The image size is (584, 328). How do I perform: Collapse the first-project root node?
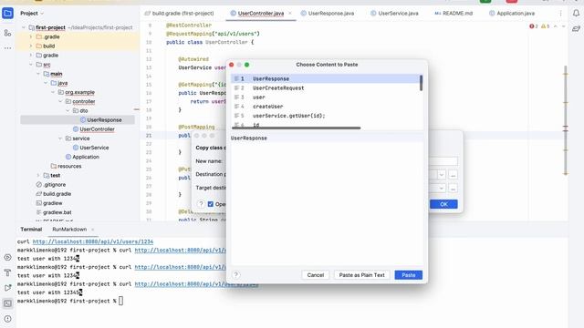[24, 27]
